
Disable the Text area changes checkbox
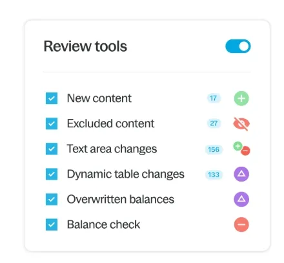point(52,149)
